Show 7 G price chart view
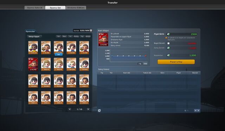This screenshot has width=225, height=131. click(x=140, y=64)
